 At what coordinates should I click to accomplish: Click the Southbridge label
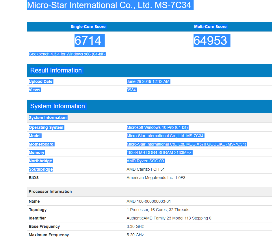(x=41, y=169)
